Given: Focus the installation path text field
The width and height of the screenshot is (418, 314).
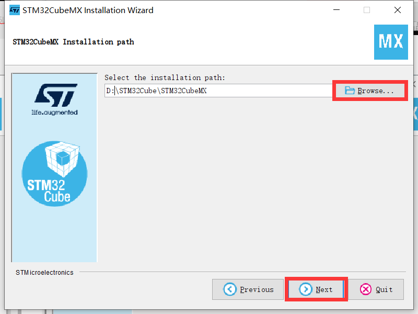Looking at the screenshot, I should coord(218,91).
